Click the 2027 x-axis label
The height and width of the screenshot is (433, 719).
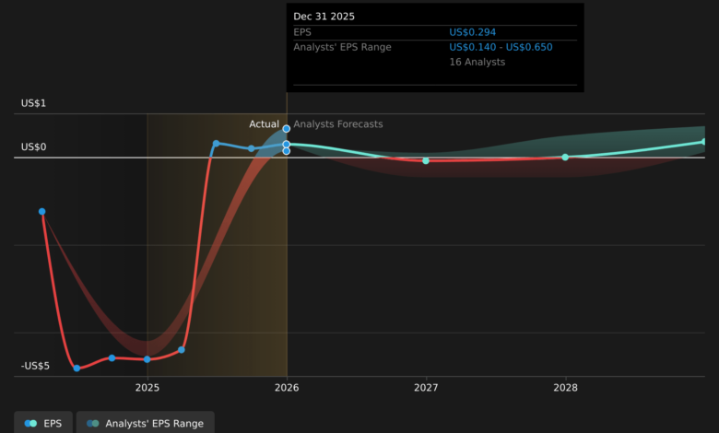tap(426, 388)
